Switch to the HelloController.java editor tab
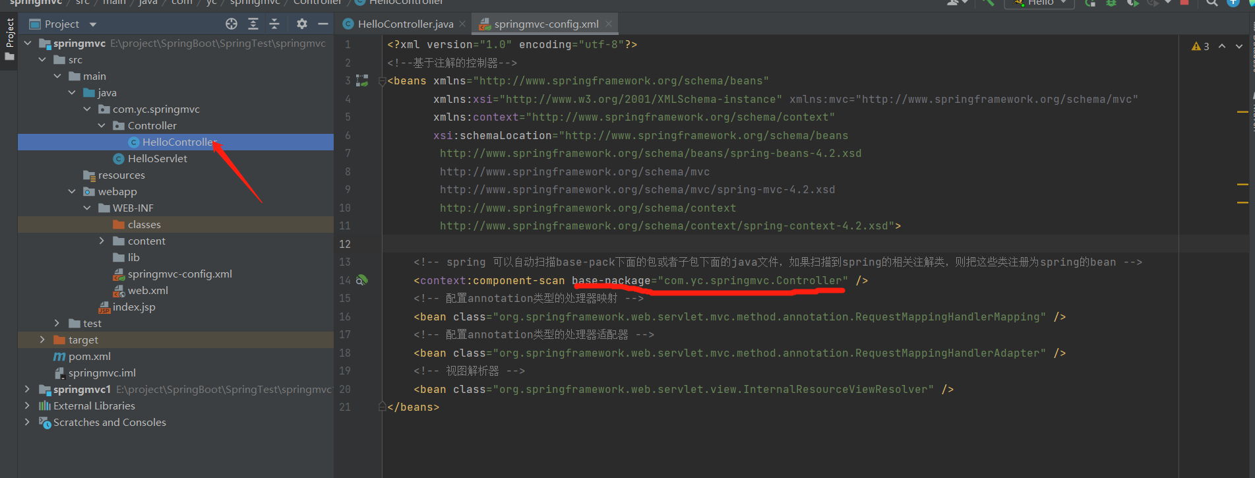 405,24
